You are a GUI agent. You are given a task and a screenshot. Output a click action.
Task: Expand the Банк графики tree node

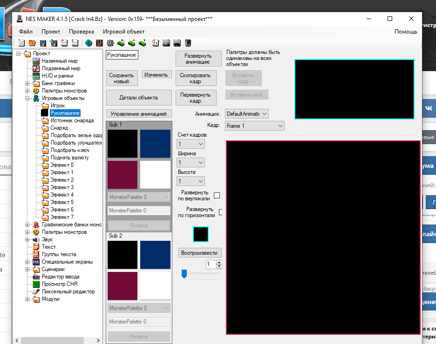click(27, 83)
